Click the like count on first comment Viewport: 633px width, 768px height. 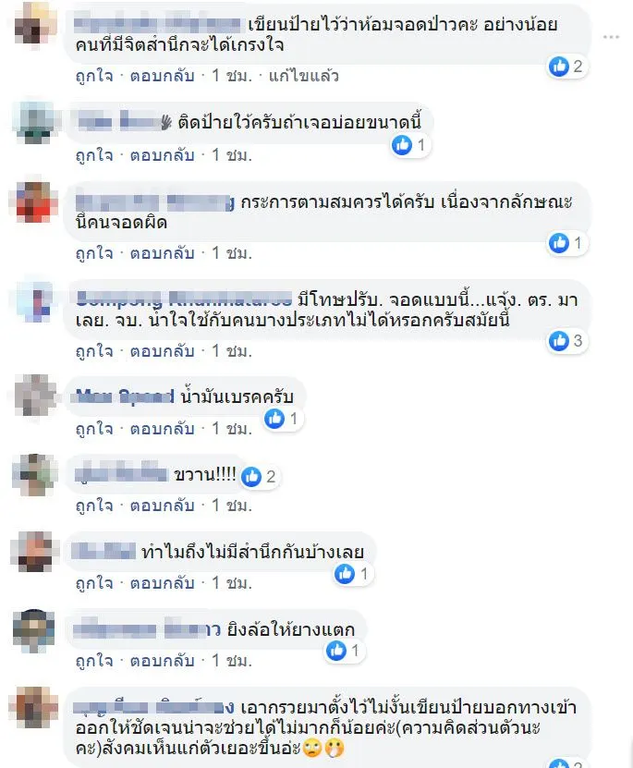point(566,67)
